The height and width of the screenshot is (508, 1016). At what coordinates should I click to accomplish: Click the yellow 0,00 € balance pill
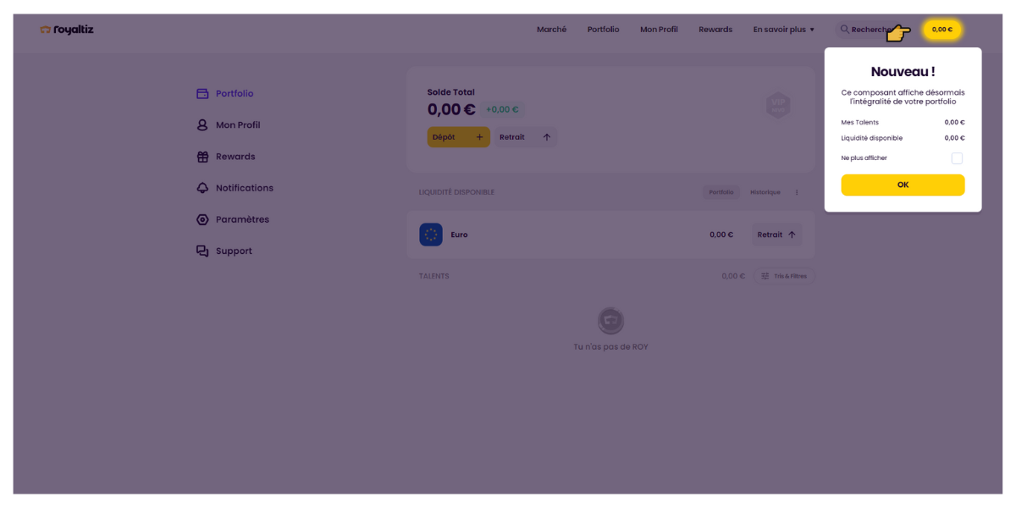click(941, 30)
